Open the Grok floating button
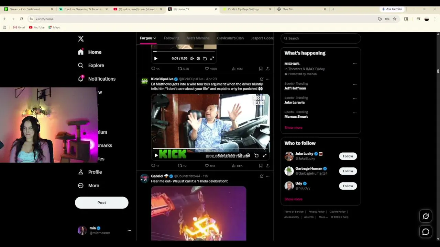Viewport: 440px width, 247px height. [426, 216]
